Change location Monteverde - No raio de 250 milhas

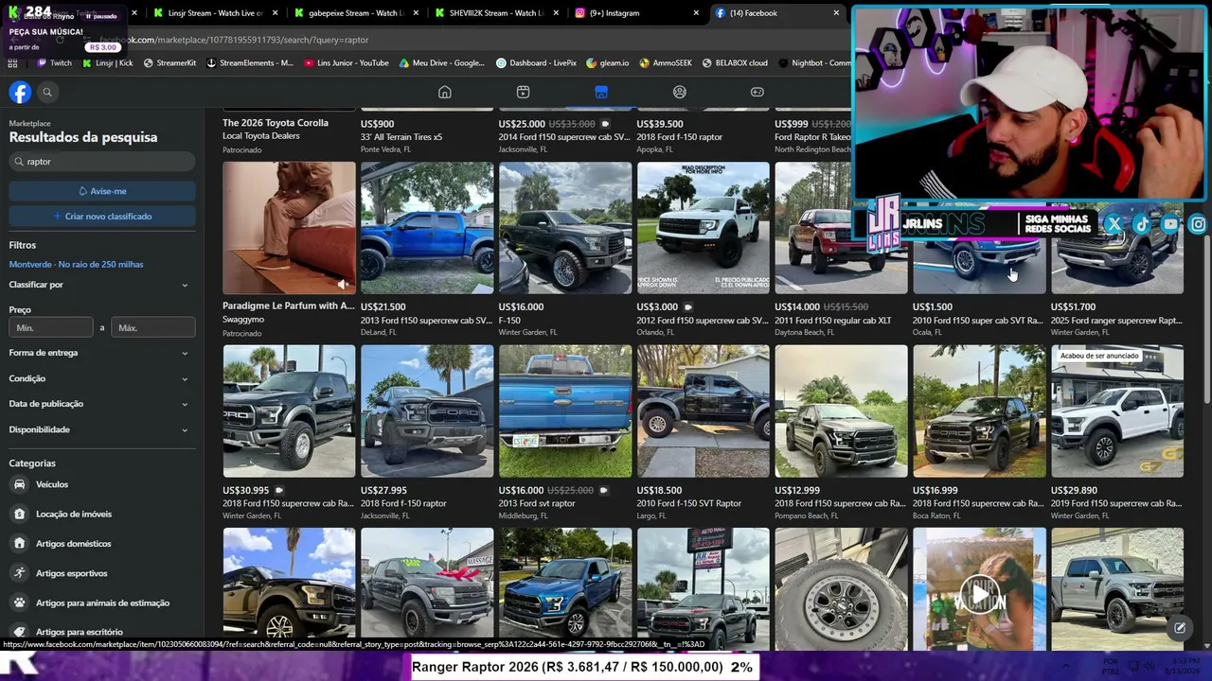[76, 265]
